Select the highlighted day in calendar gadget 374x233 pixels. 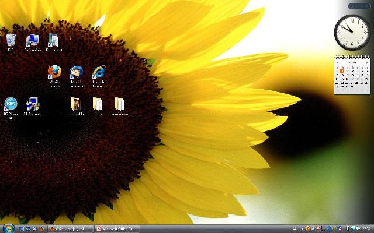pyautogui.click(x=342, y=72)
